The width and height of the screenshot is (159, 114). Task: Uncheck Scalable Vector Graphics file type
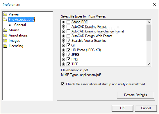69,41
